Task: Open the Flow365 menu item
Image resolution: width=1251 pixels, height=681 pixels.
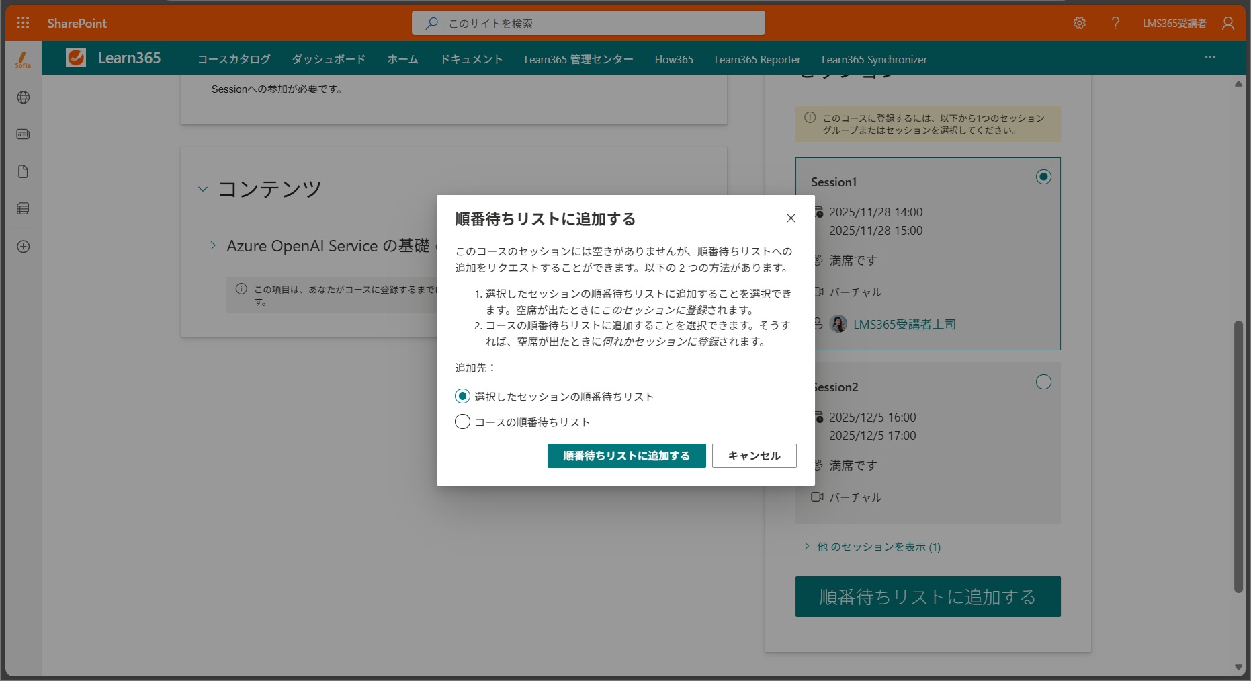Action: pyautogui.click(x=674, y=59)
